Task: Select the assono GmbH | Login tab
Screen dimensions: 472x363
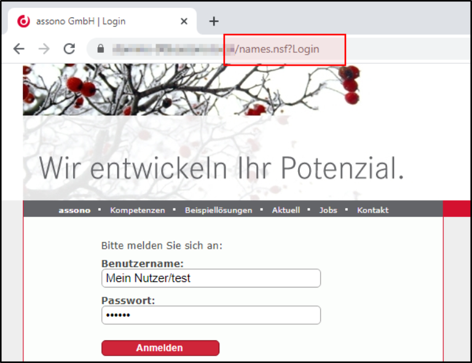Action: pos(103,21)
